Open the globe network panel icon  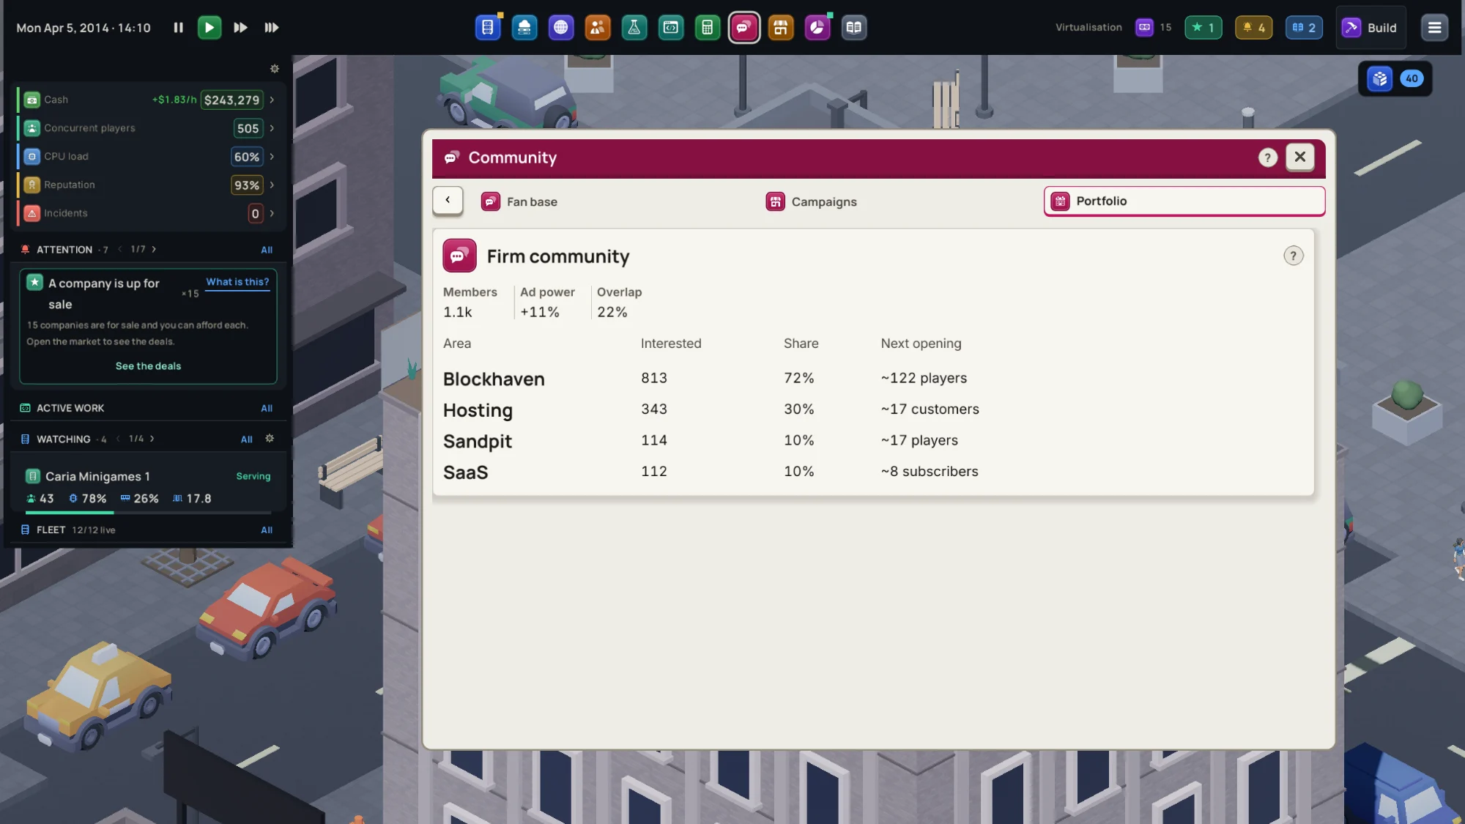pos(561,28)
